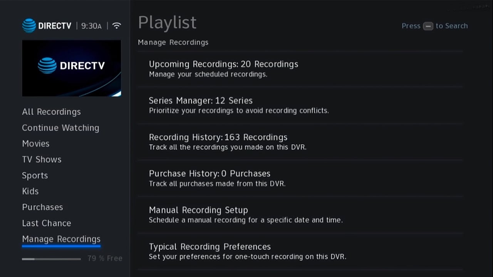Screen dimensions: 493x277
Task: Select the DIRECTV preview thumbnail
Action: [72, 68]
